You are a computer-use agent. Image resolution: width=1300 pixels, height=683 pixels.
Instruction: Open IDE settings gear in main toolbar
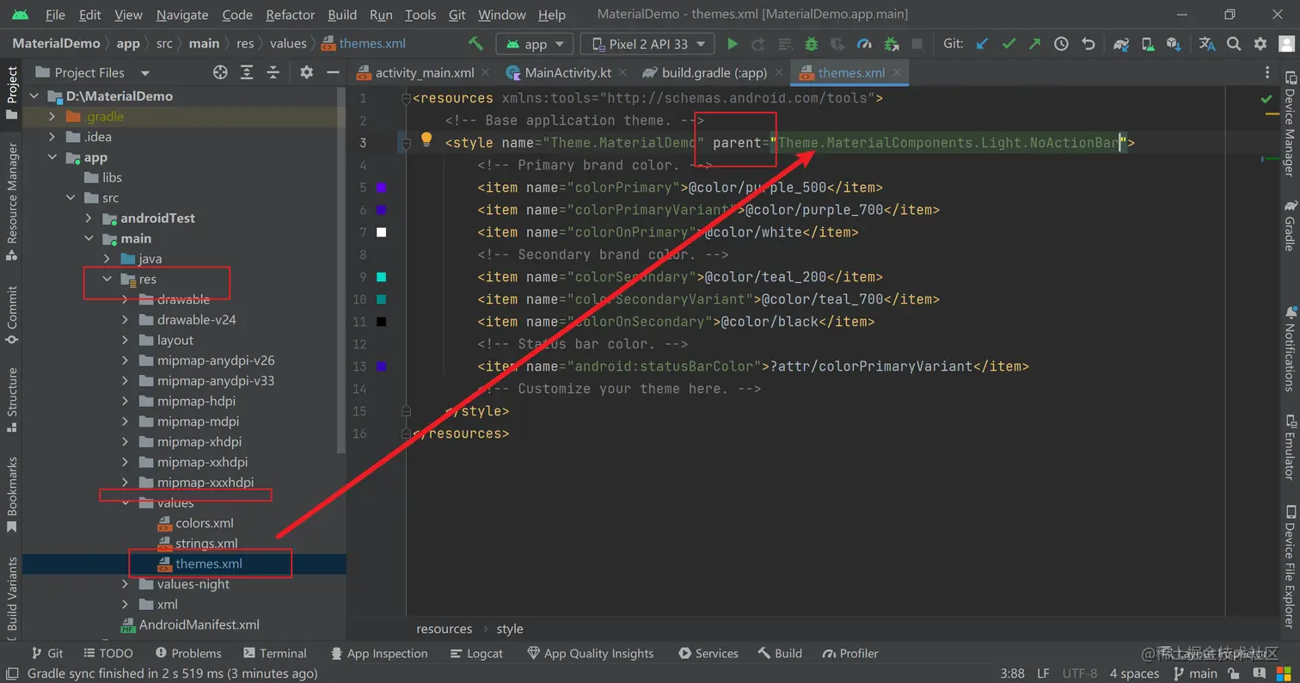[1260, 43]
